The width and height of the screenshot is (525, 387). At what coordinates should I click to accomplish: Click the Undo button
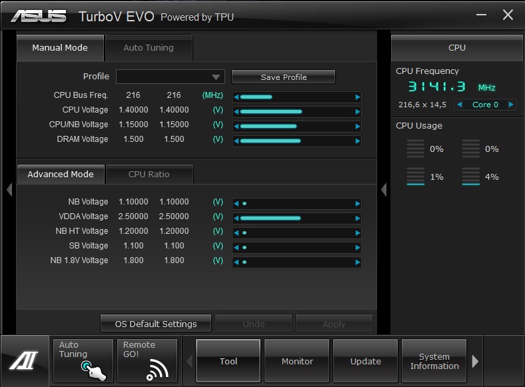click(x=253, y=324)
